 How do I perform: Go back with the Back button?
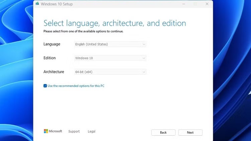point(163,133)
